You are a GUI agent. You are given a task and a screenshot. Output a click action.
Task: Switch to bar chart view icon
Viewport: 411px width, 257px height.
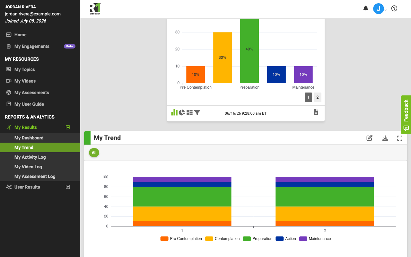tap(174, 112)
